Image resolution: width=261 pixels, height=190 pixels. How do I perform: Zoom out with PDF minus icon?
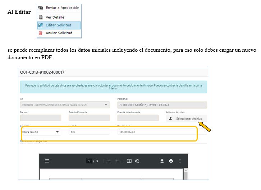point(109,161)
